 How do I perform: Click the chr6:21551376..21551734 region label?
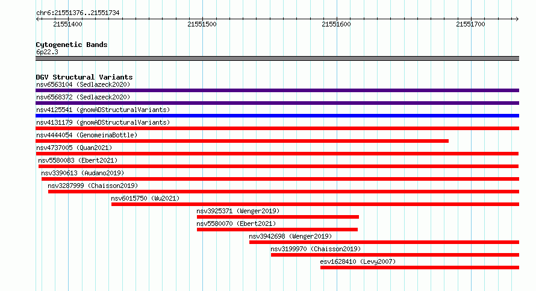(78, 13)
